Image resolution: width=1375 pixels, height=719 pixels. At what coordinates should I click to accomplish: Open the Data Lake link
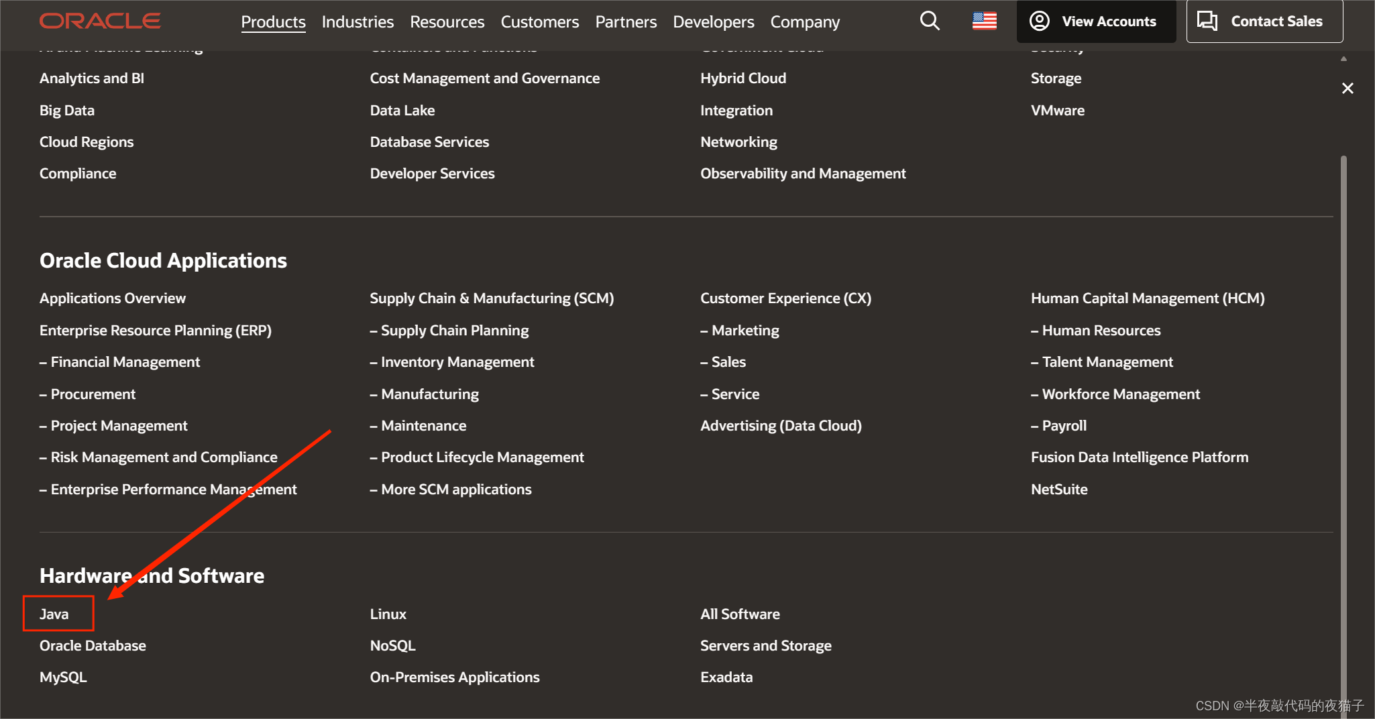[402, 110]
